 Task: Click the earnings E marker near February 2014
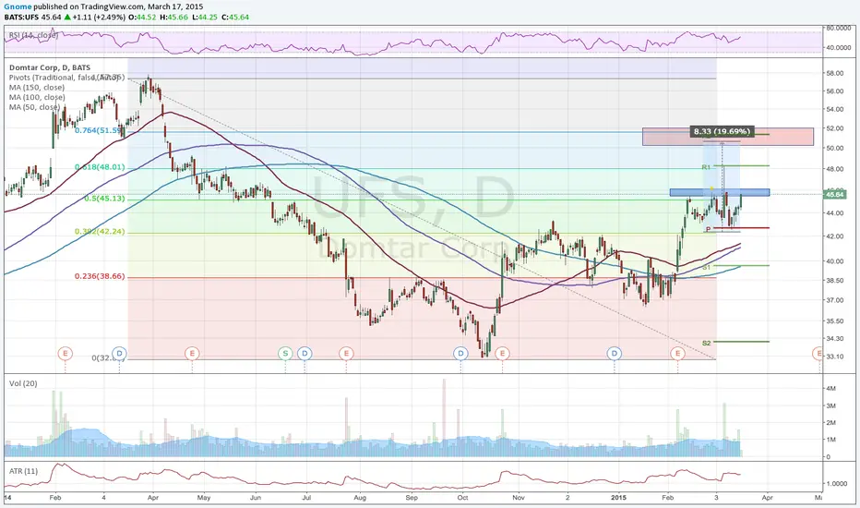tap(65, 353)
